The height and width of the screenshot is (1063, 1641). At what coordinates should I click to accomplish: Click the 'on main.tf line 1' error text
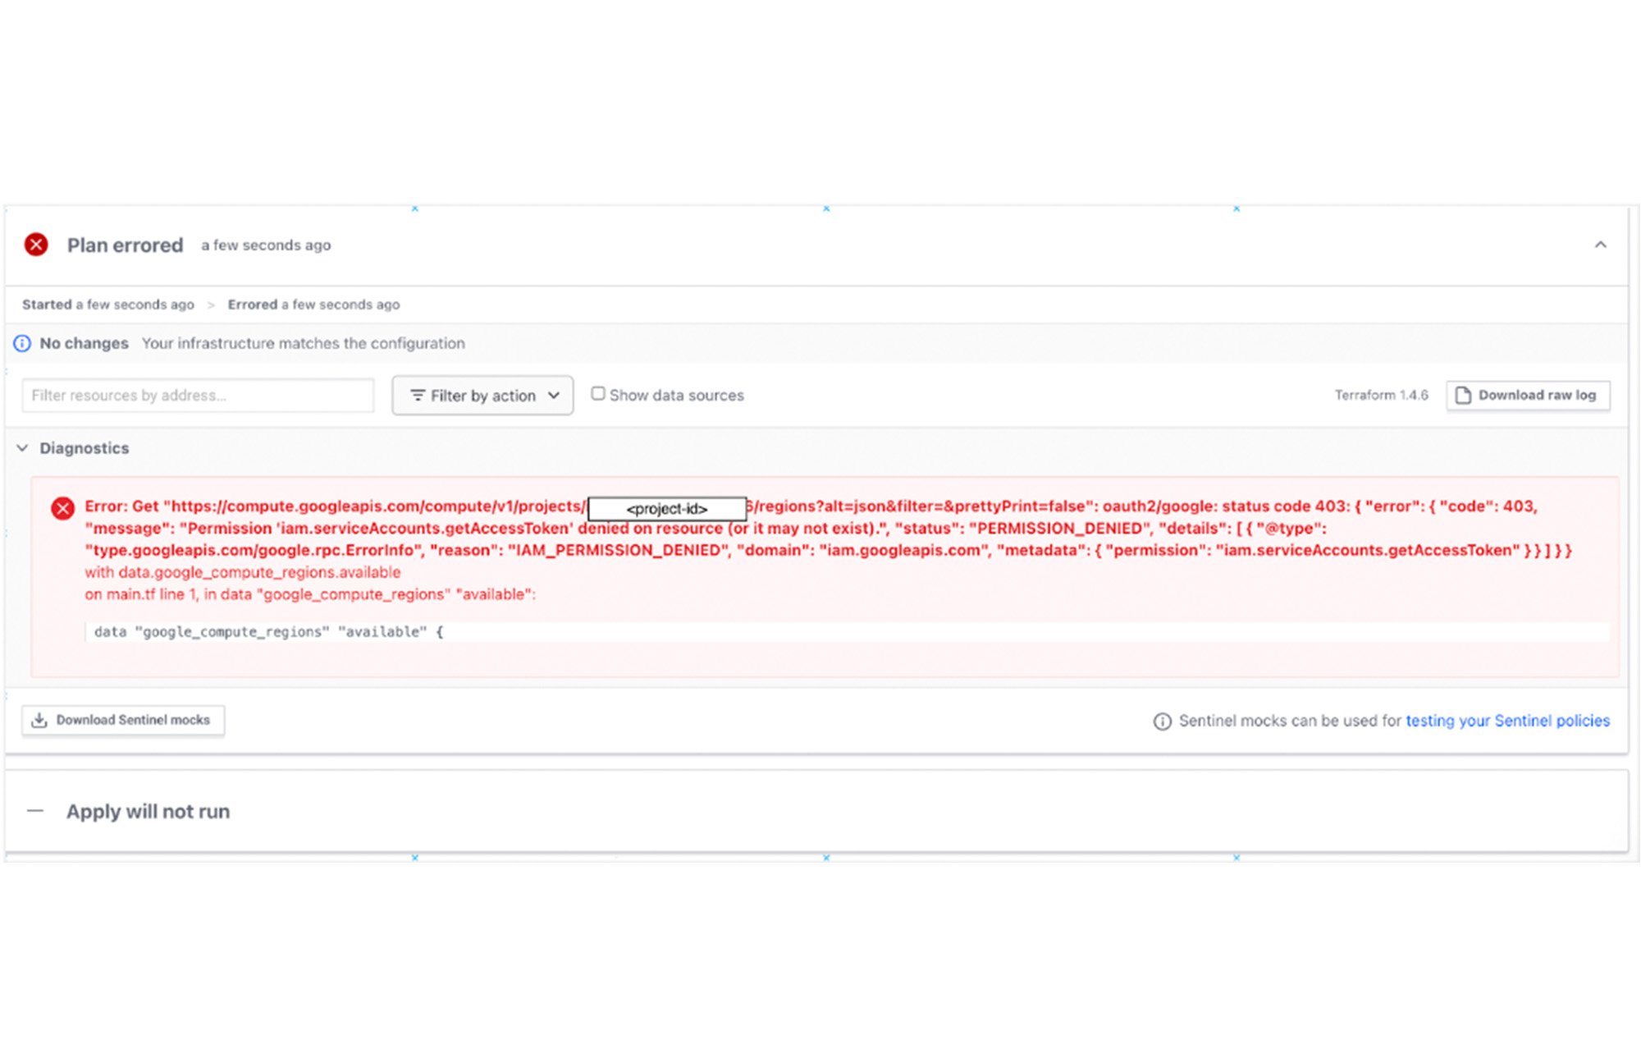310,594
